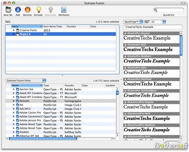Click the New Set toolbar icon
The image size is (189, 152).
click(x=8, y=10)
